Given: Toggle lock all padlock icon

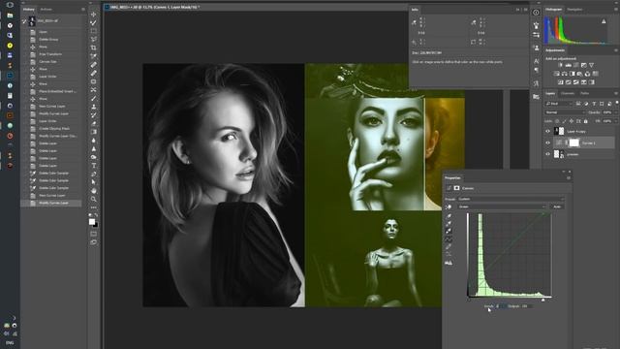Looking at the screenshot, I should 585,121.
